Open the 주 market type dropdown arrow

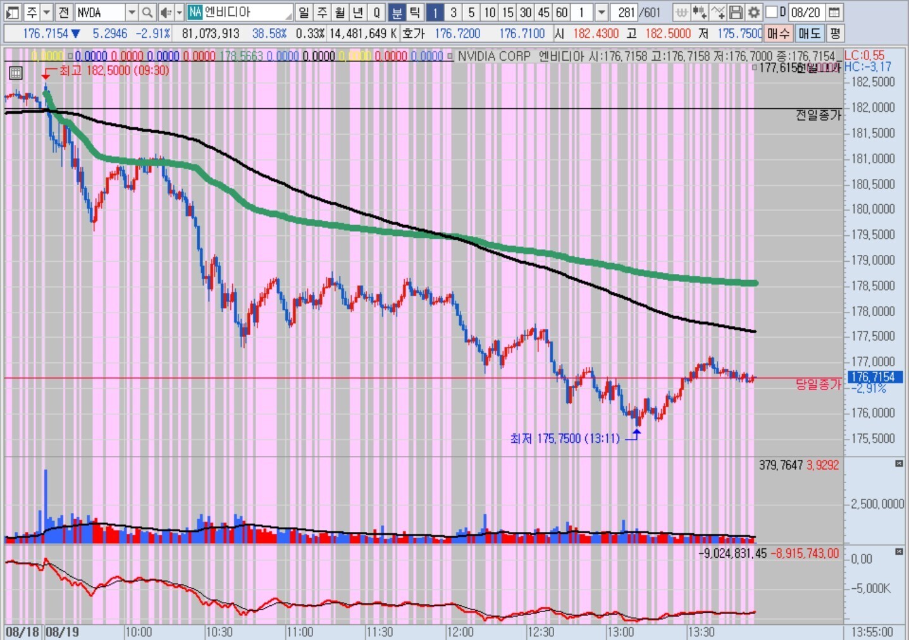[47, 12]
